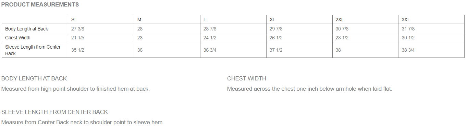Select the 2XL size column header
Viewport: 468px width, 140px height.
pos(340,20)
